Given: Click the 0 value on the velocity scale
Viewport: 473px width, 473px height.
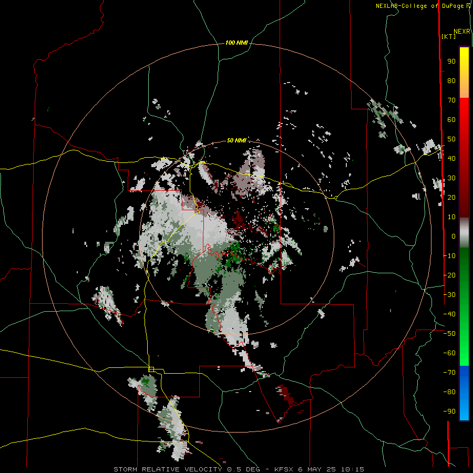Looking at the screenshot, I should [454, 236].
